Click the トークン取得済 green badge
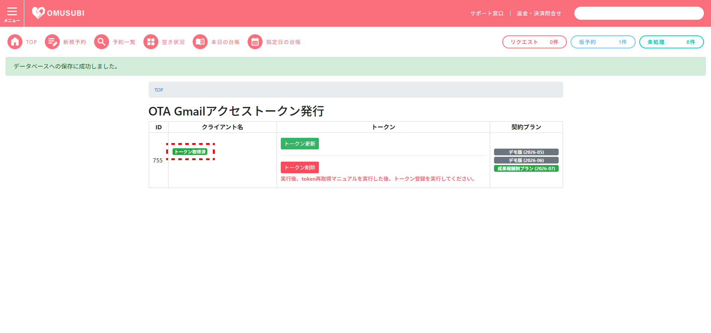Image resolution: width=711 pixels, height=333 pixels. point(190,152)
